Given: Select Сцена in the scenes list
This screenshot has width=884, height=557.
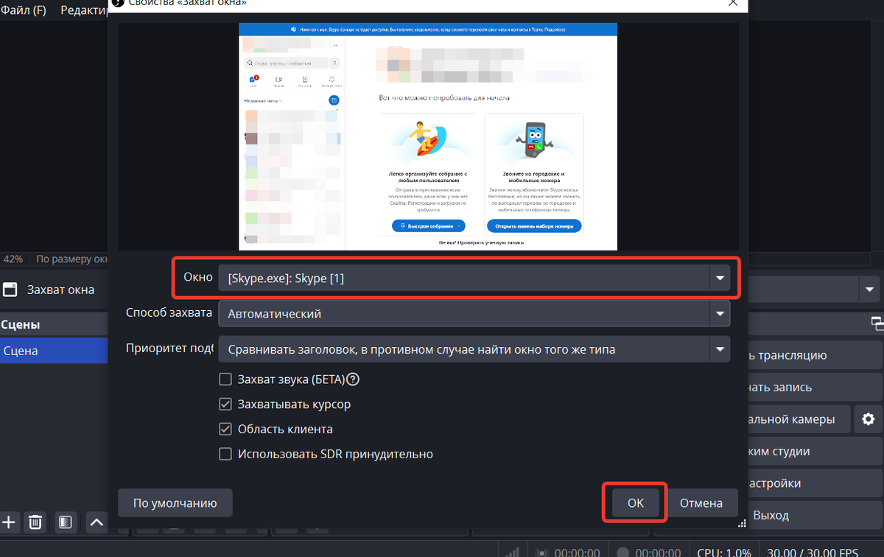Looking at the screenshot, I should click(21, 351).
